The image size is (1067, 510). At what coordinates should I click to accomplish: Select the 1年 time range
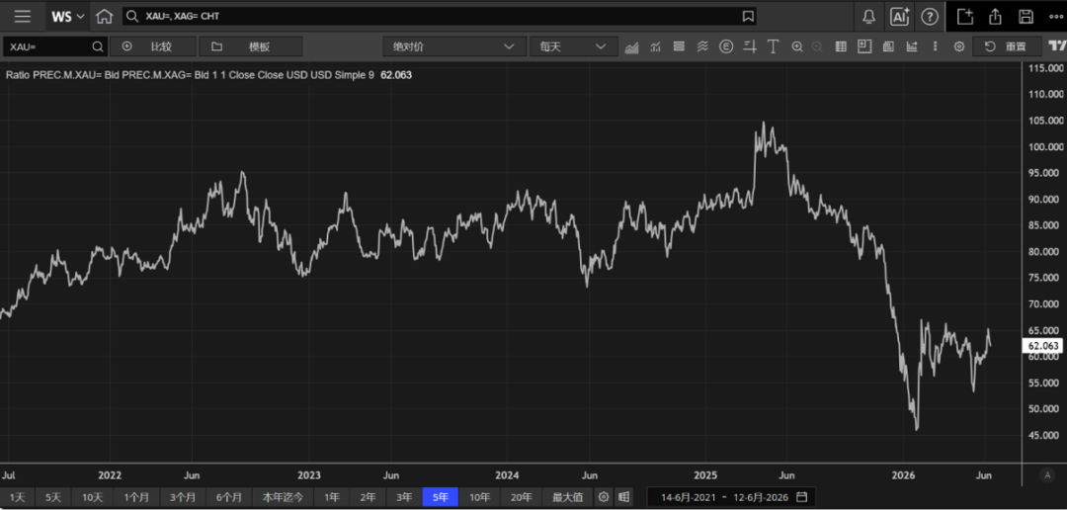(x=332, y=497)
